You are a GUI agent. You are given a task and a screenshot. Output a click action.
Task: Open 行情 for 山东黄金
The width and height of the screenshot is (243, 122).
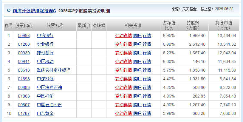coord(147,113)
